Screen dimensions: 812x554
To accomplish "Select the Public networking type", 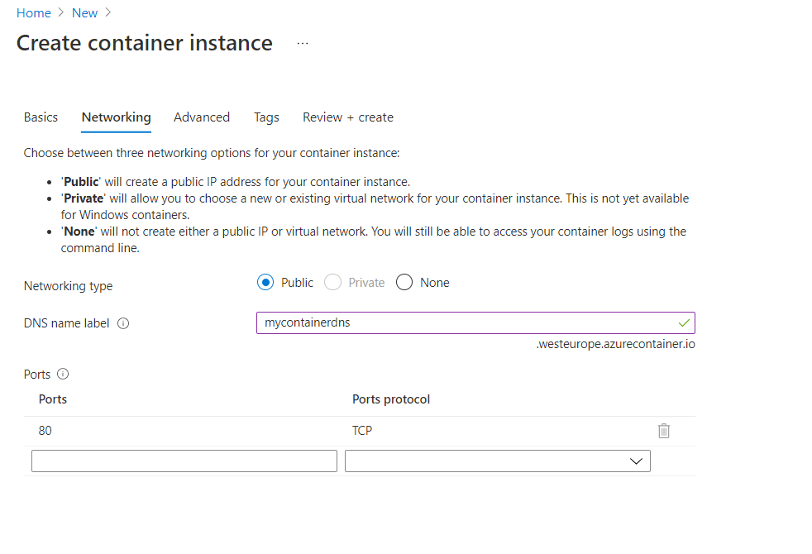I will pyautogui.click(x=265, y=283).
